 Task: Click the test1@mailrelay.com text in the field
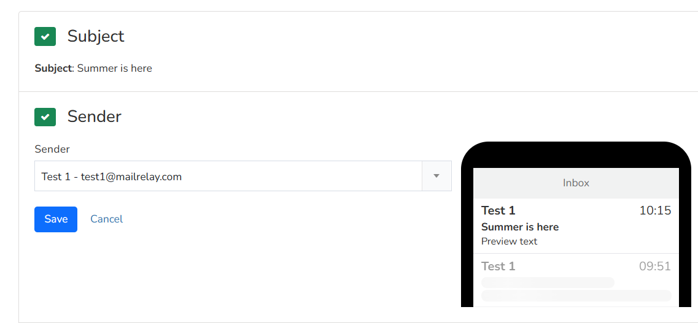pyautogui.click(x=131, y=177)
